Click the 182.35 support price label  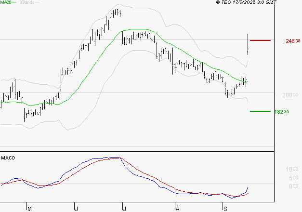coord(281,112)
